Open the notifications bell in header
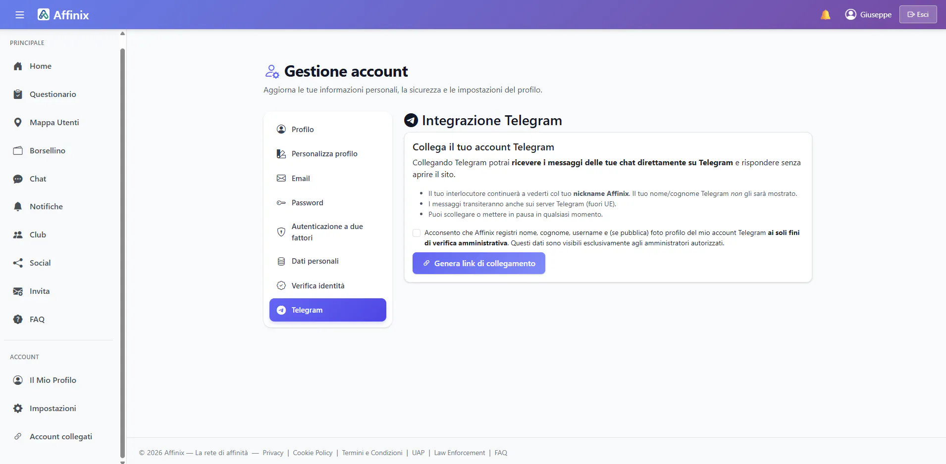 coord(826,15)
